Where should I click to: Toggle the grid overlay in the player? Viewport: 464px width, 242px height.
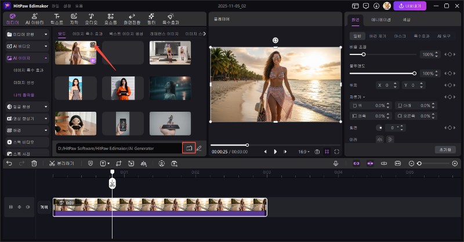tap(327, 152)
